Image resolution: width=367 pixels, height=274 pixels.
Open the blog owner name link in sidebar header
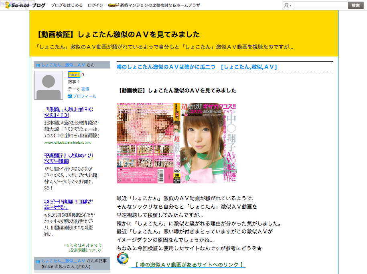pyautogui.click(x=63, y=65)
